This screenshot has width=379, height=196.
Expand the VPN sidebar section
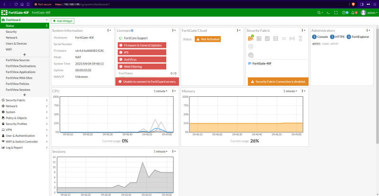coord(25,130)
